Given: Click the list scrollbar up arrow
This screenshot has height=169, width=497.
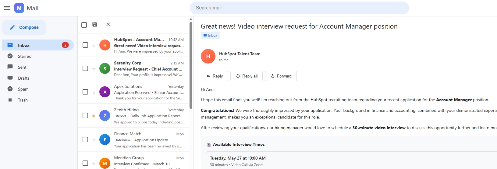Looking at the screenshot, I should coord(191,19).
